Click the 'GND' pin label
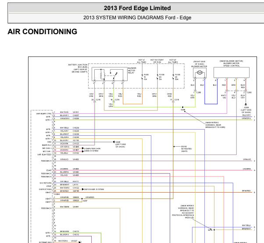Viewport: 264px width, 243px height. pos(49,142)
